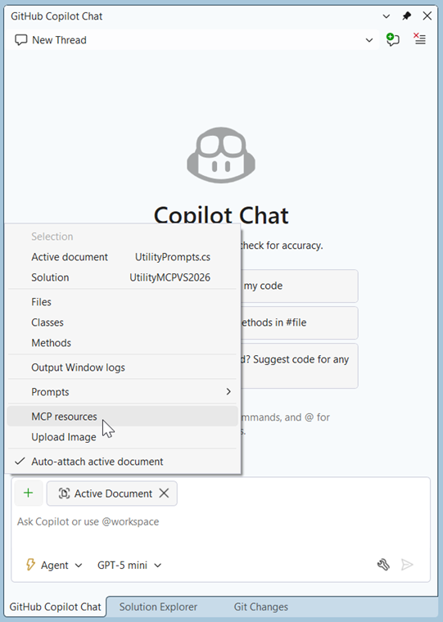Click the green plus add-reference button

28,493
